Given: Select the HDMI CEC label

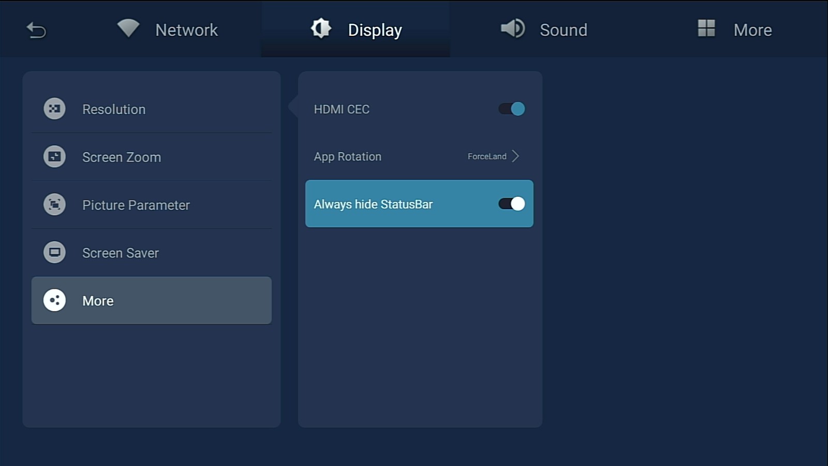Looking at the screenshot, I should (x=342, y=110).
